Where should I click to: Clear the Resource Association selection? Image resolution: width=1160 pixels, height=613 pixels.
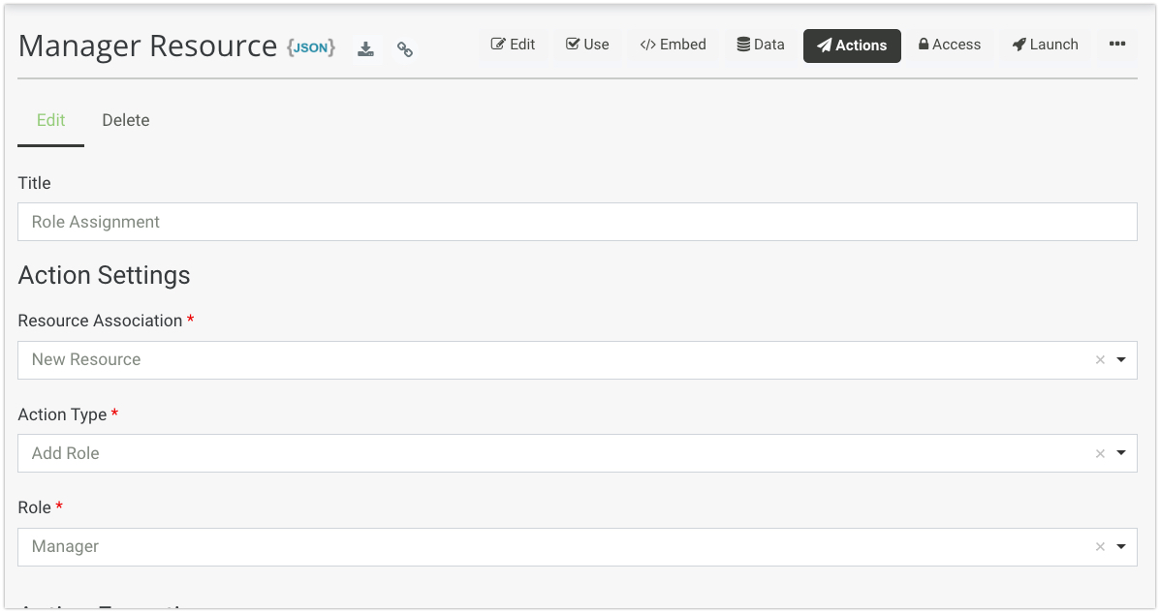tap(1100, 360)
